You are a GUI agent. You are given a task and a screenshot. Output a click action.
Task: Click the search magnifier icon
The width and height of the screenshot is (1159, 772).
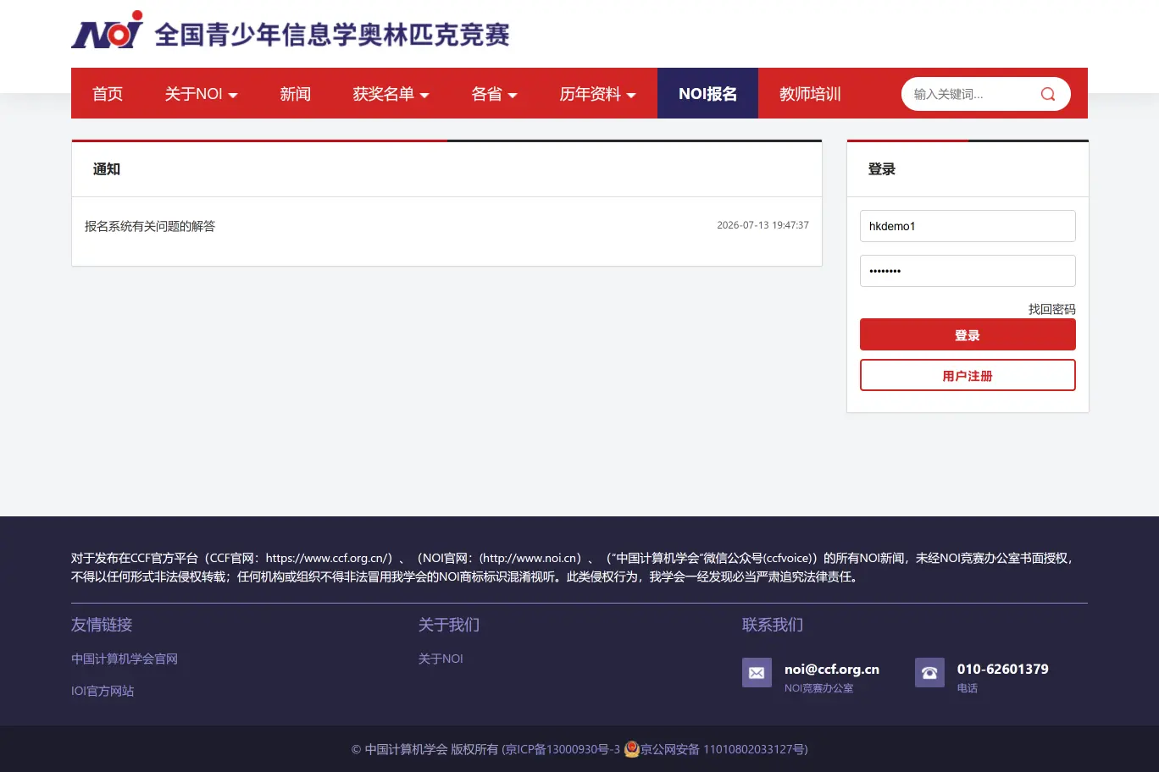pyautogui.click(x=1048, y=94)
